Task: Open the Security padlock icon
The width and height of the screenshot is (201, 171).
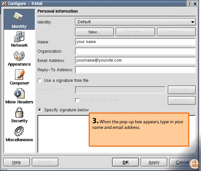Action: click(x=19, y=112)
